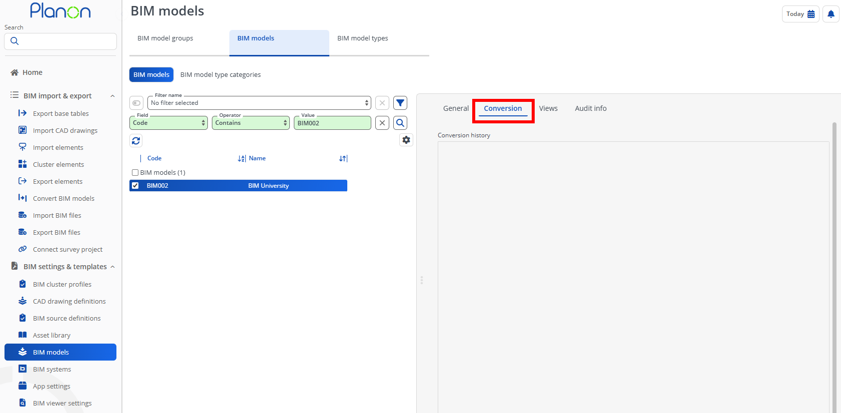Click the Import CAD drawings icon

coord(22,130)
